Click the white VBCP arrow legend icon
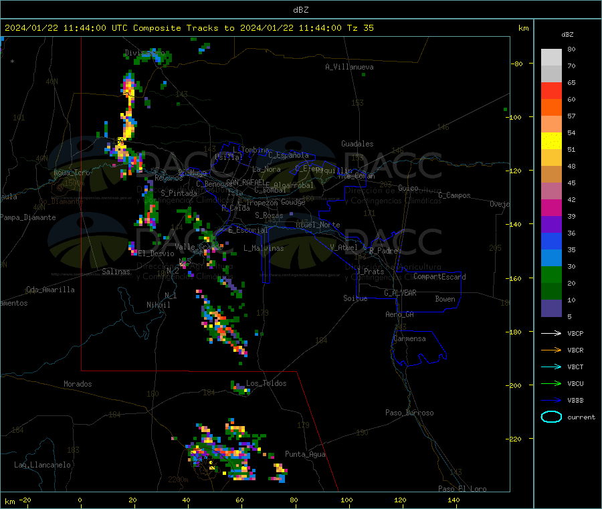602x509 pixels. click(x=551, y=333)
